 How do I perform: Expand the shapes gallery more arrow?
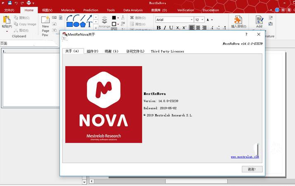(96, 28)
